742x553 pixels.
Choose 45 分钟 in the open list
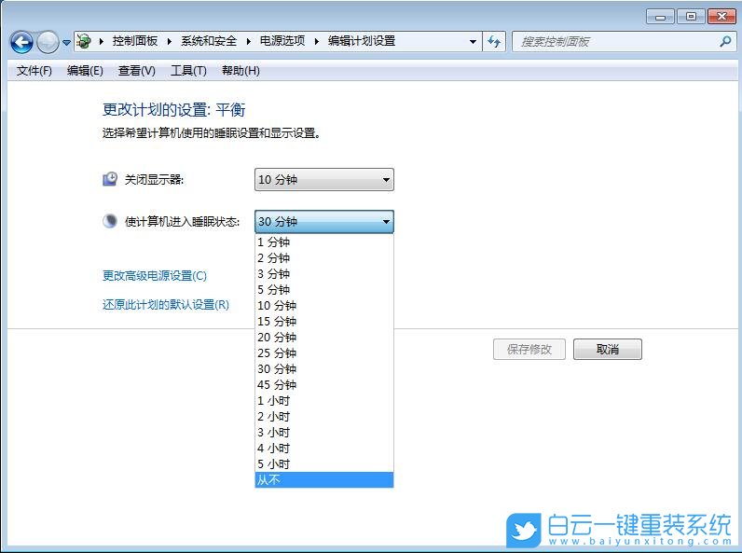(x=324, y=385)
